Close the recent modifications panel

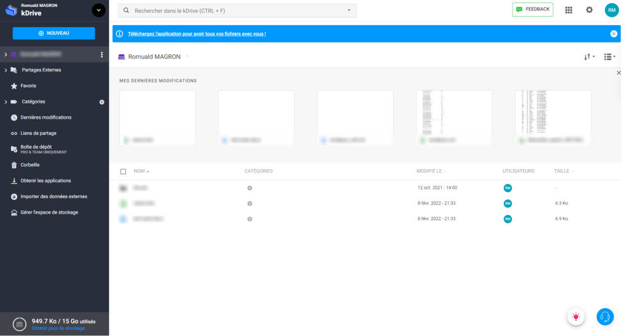pos(619,73)
